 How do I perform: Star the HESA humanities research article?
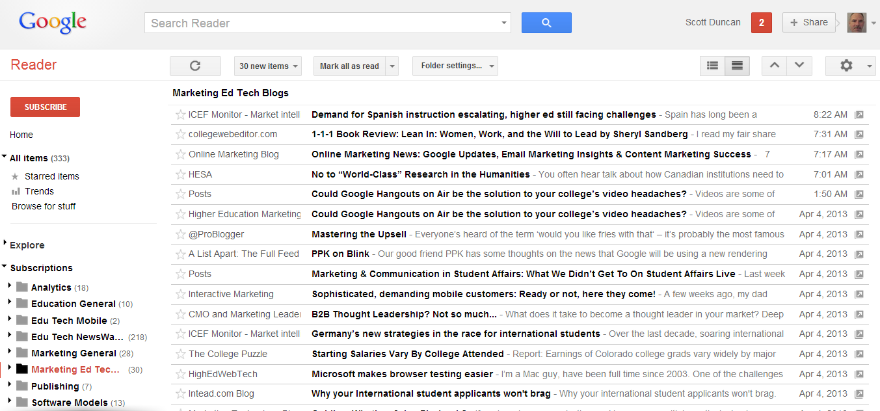(180, 174)
